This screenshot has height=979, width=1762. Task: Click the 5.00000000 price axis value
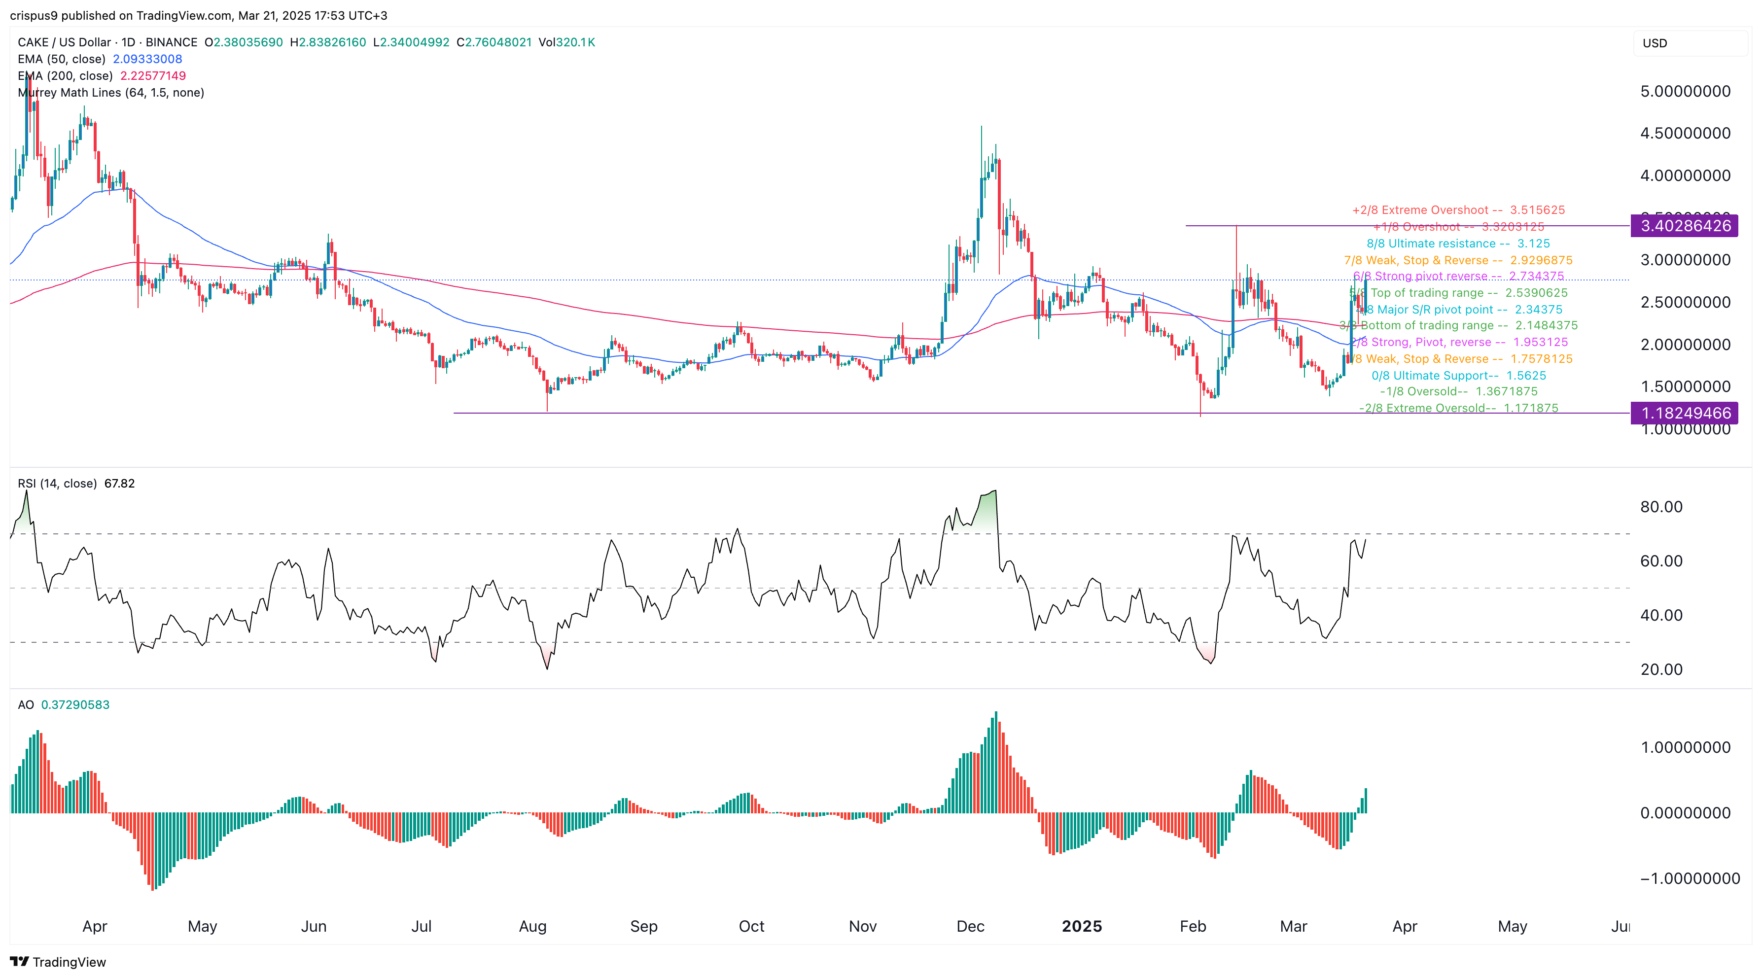pyautogui.click(x=1686, y=92)
